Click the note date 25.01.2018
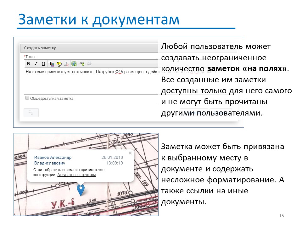Viewport: 302px width, 226px height. (112, 157)
